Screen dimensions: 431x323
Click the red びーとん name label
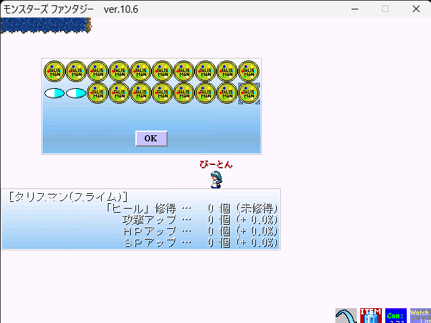coord(216,164)
